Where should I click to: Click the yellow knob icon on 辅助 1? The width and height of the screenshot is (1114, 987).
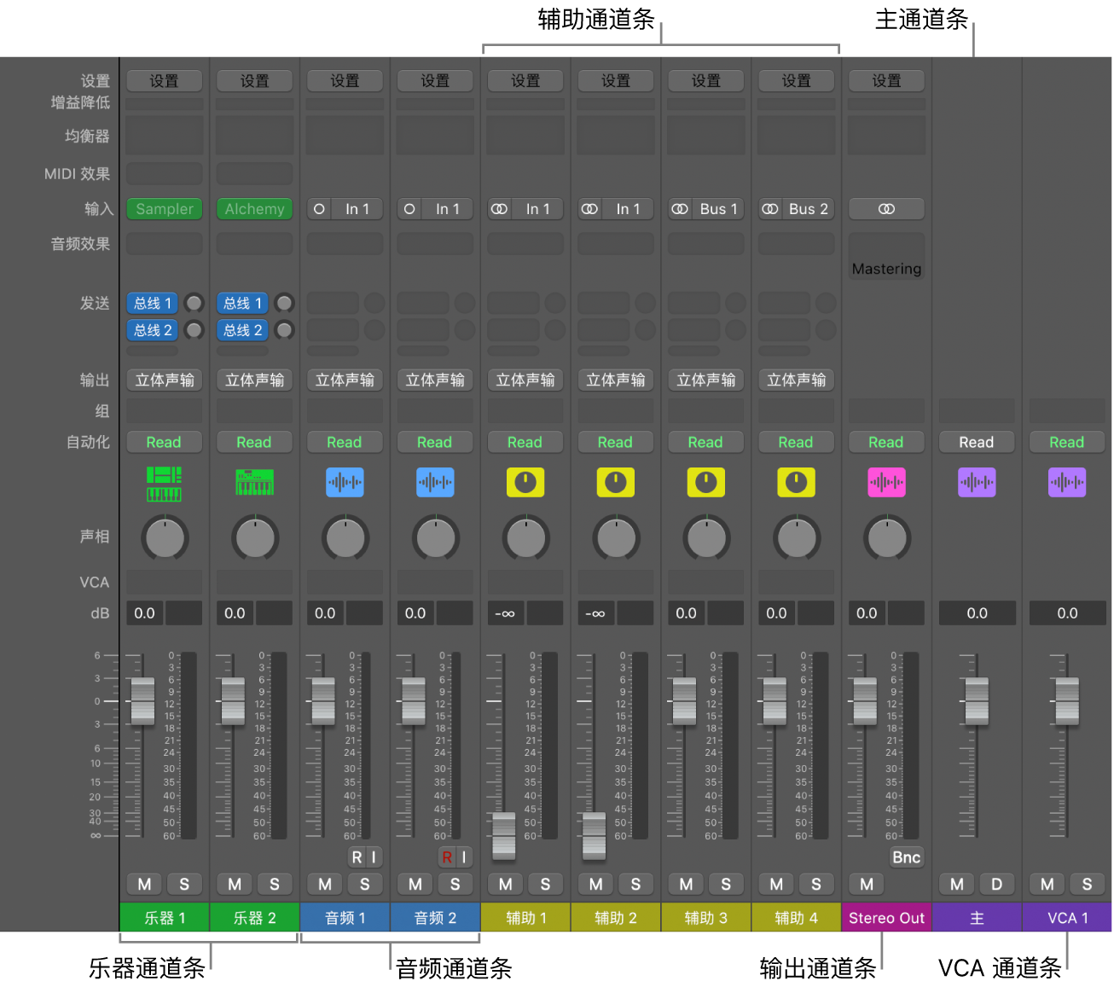pyautogui.click(x=525, y=482)
